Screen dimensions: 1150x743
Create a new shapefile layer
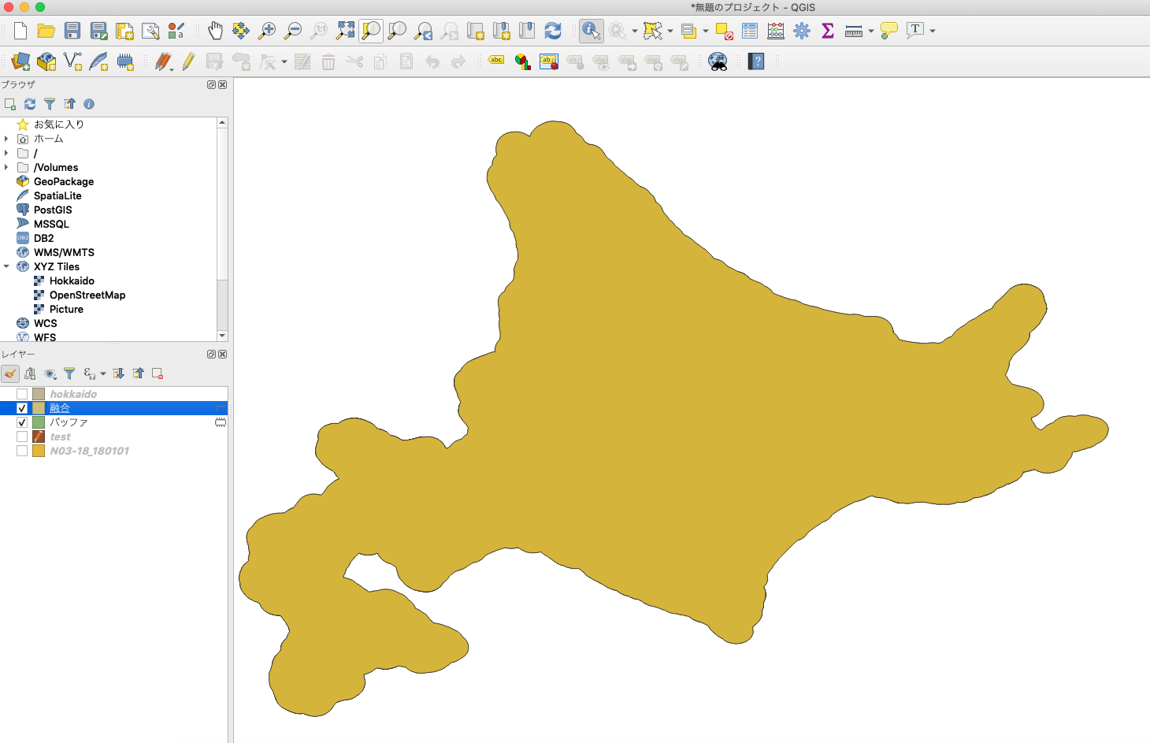(72, 61)
